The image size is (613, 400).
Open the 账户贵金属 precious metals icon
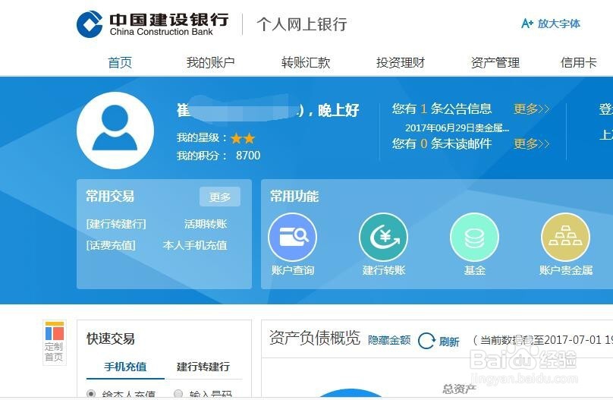[565, 238]
